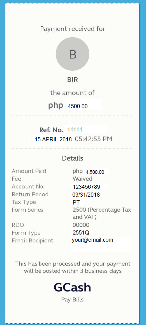Click the 2500 (Percentage Tax and VAT) text
This screenshot has height=325, width=146.
pos(102,213)
